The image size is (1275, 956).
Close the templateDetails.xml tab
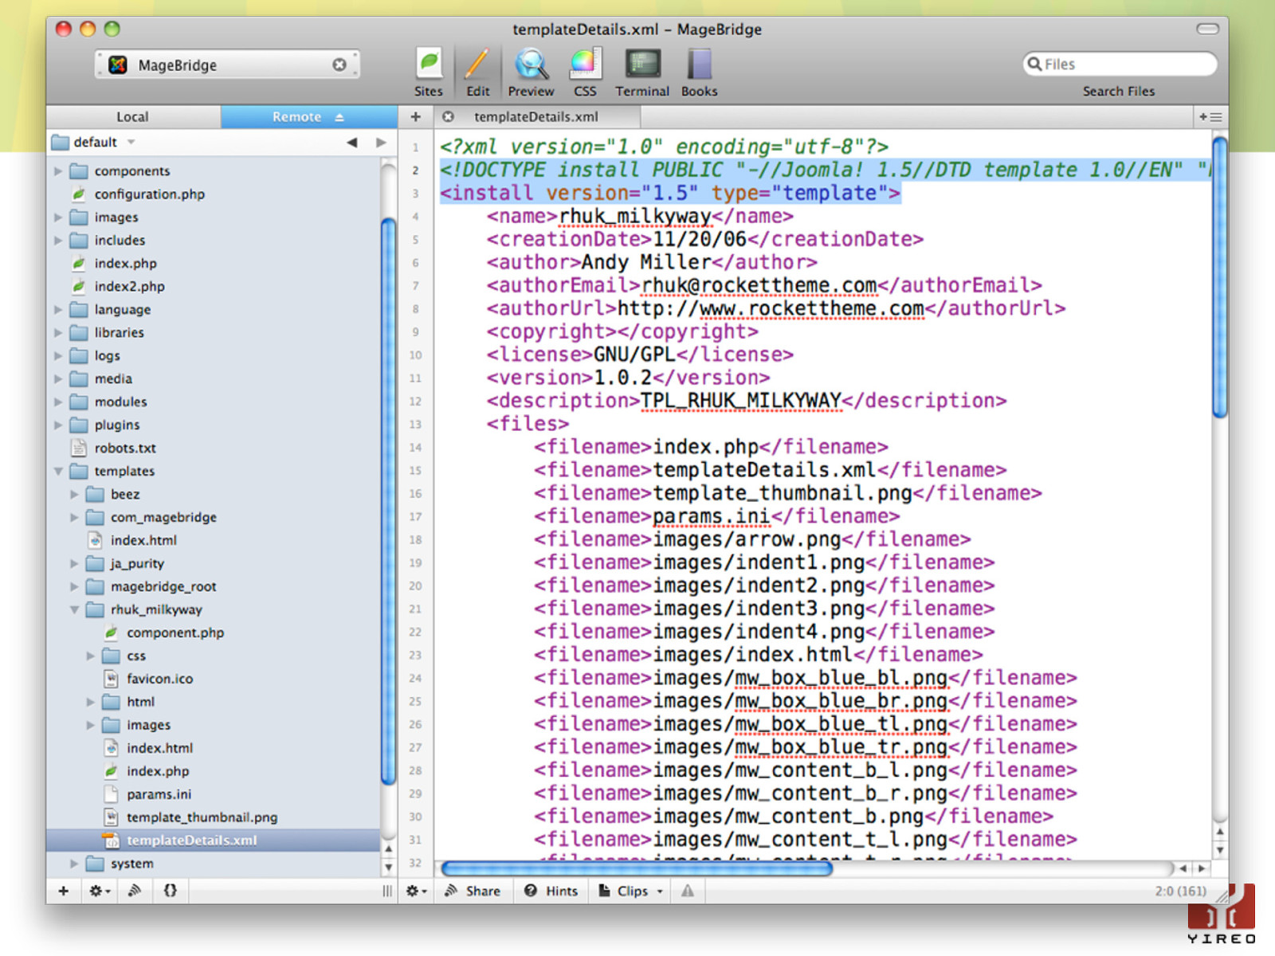click(x=448, y=116)
